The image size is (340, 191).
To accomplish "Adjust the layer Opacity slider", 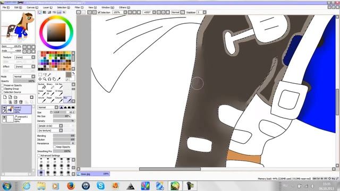I will click(x=24, y=81).
